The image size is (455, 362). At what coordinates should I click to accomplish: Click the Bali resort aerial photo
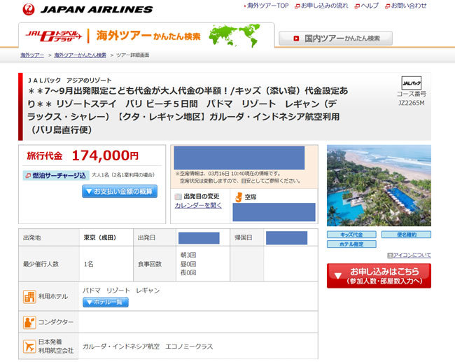coord(379,186)
